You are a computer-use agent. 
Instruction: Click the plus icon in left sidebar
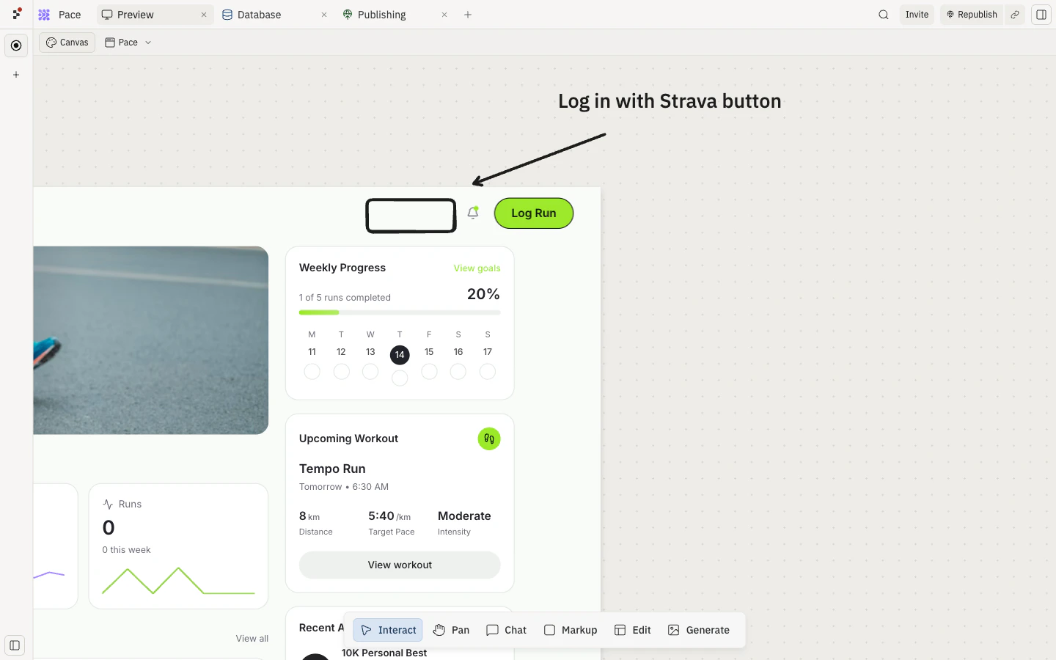pyautogui.click(x=16, y=75)
